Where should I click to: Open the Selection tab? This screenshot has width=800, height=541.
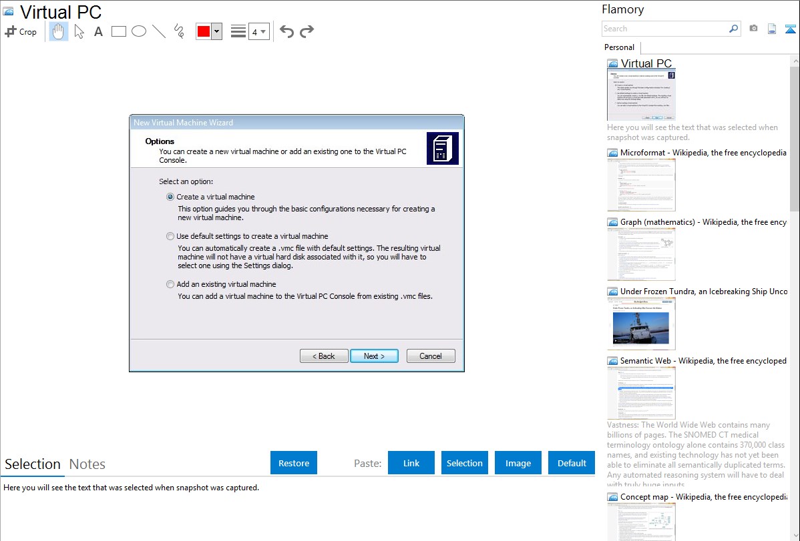33,464
